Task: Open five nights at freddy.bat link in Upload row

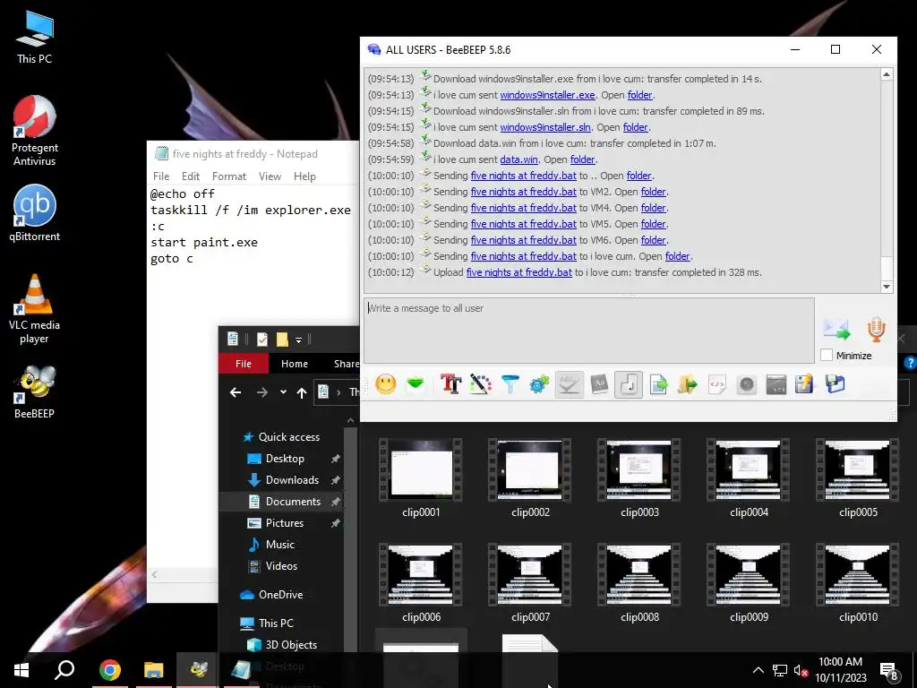Action: 518,272
